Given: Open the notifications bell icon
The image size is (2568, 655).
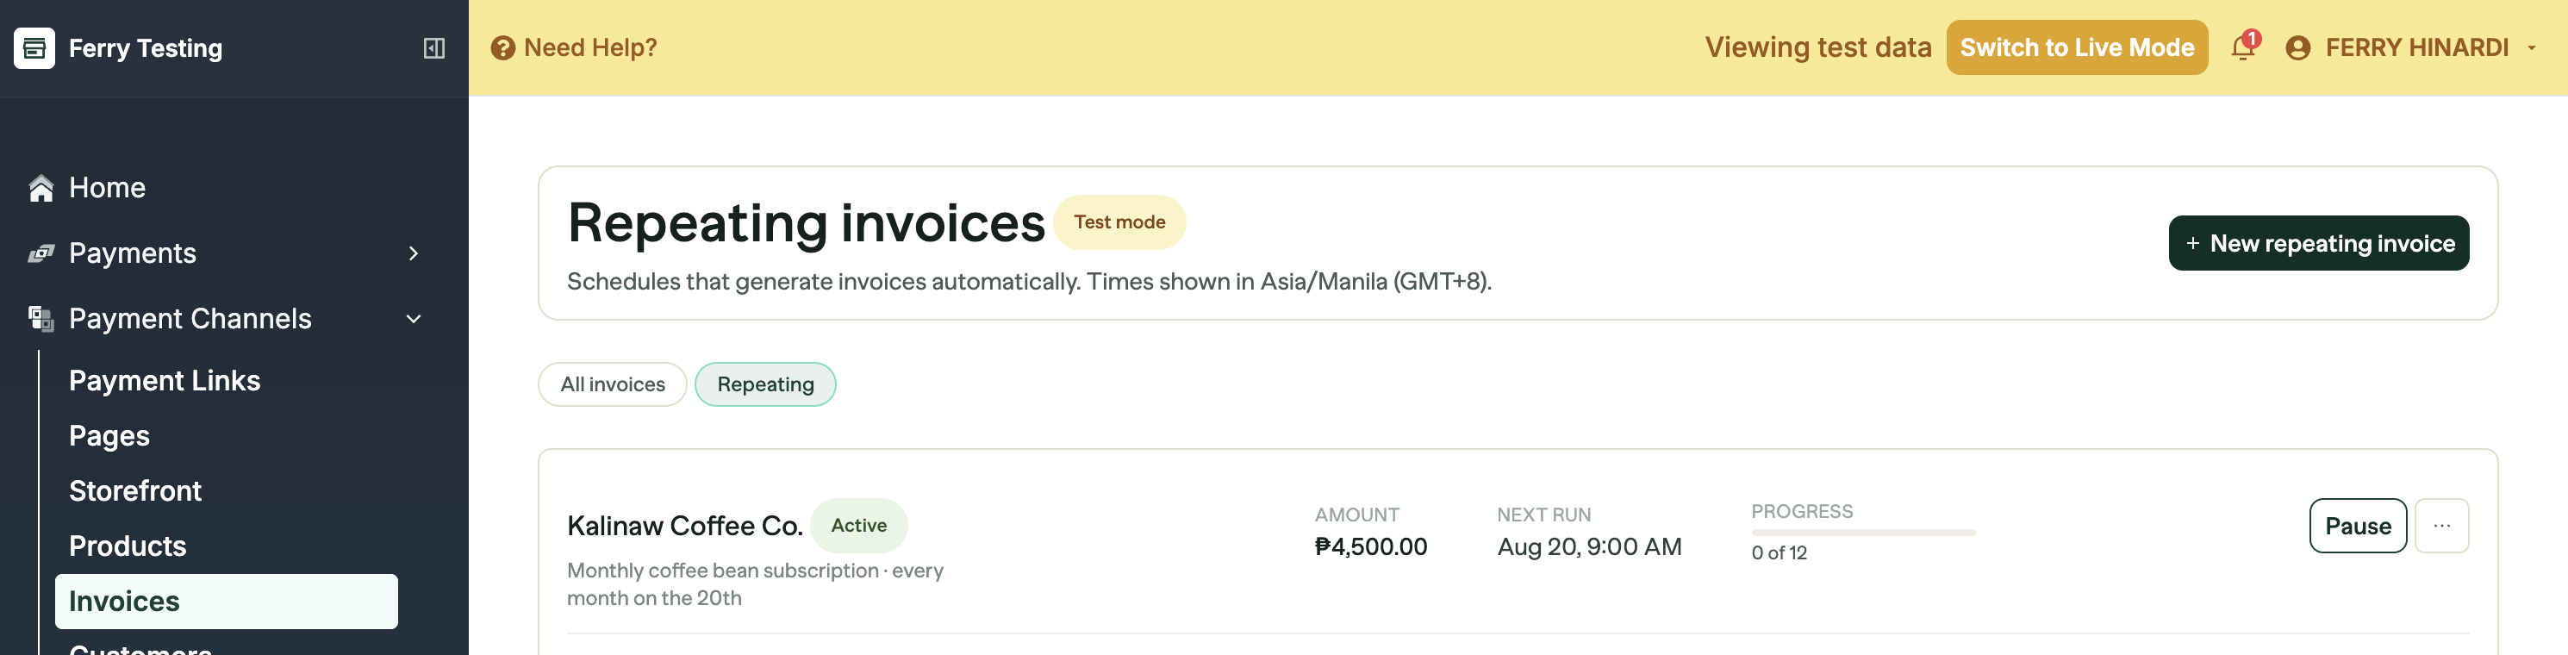Looking at the screenshot, I should click(2243, 47).
